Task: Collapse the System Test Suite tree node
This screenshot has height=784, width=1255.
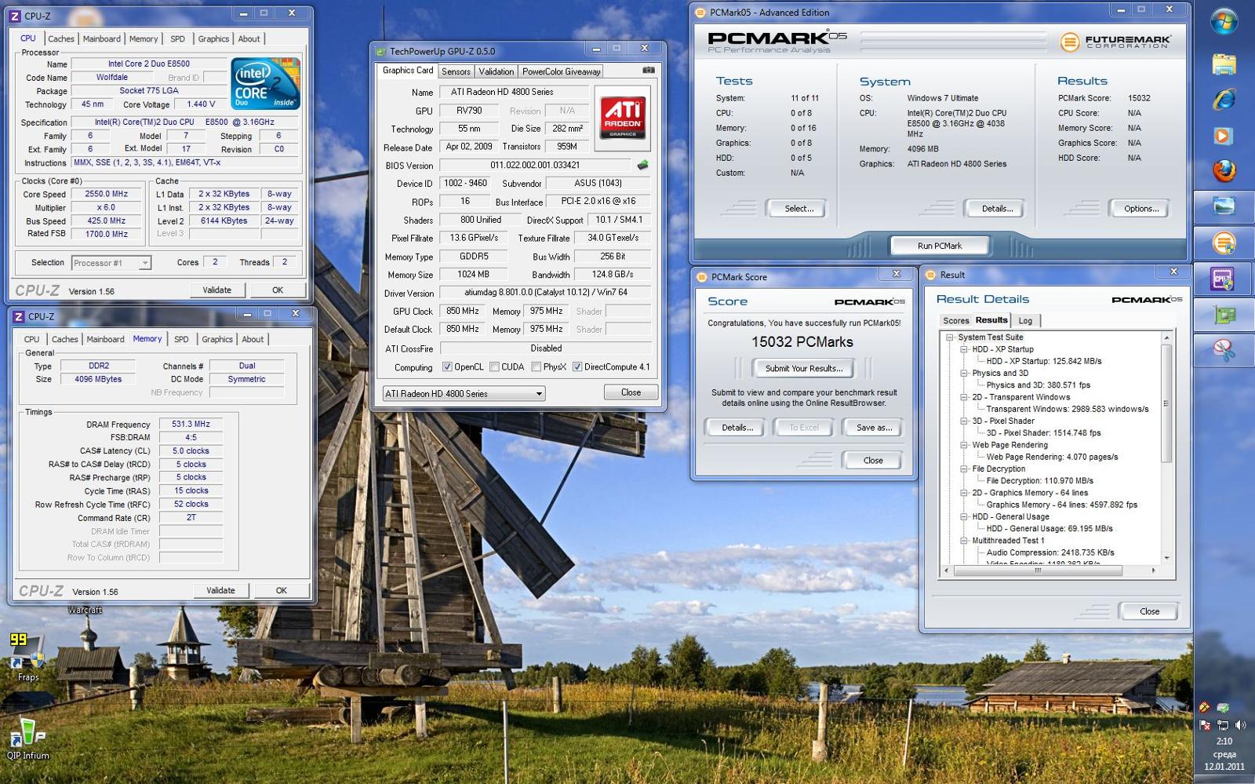Action: [x=949, y=337]
